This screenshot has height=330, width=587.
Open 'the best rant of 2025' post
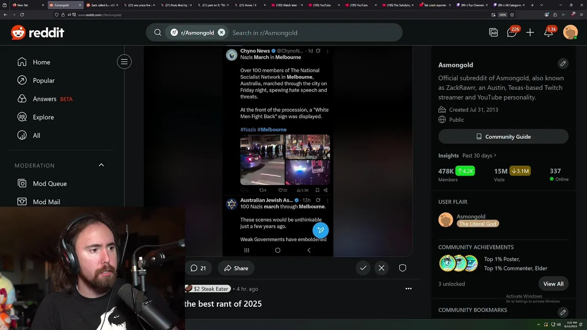(x=223, y=304)
